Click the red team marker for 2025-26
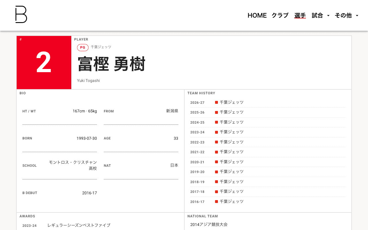The width and height of the screenshot is (368, 230). point(216,112)
